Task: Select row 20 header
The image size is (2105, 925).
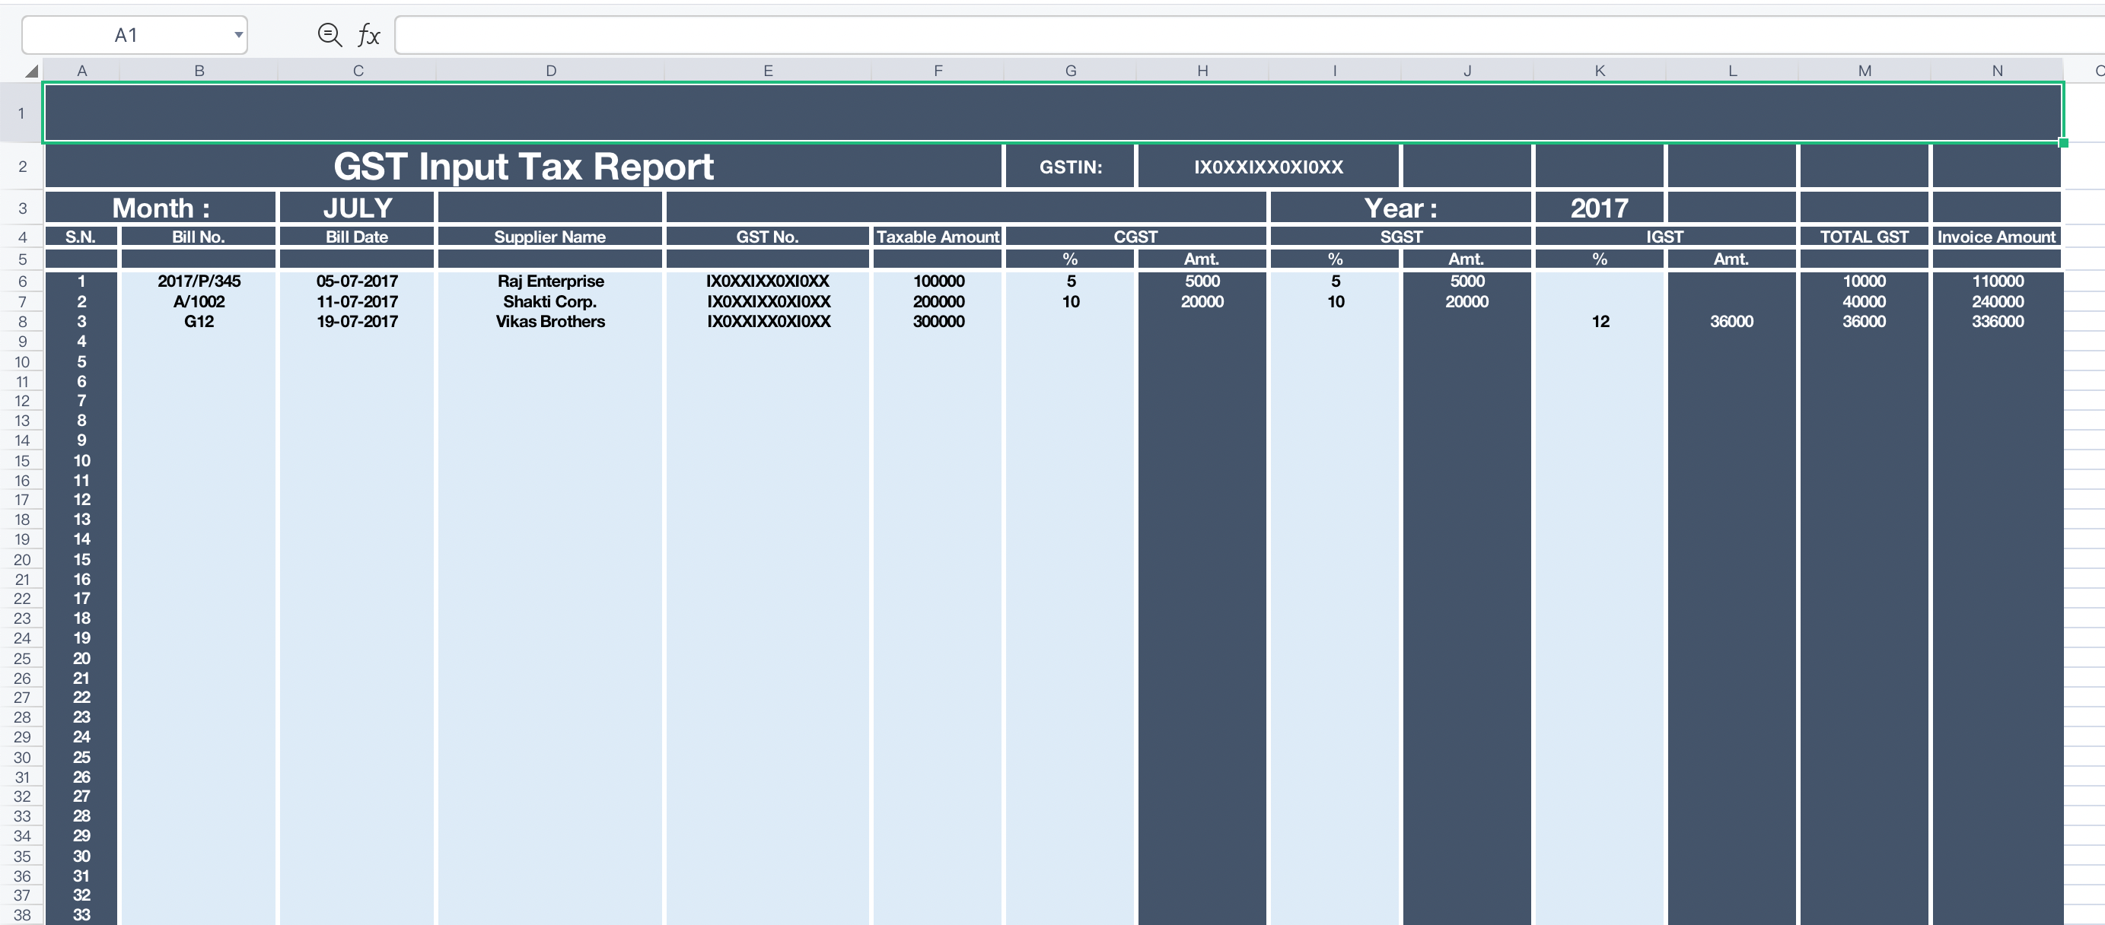Action: coord(22,560)
